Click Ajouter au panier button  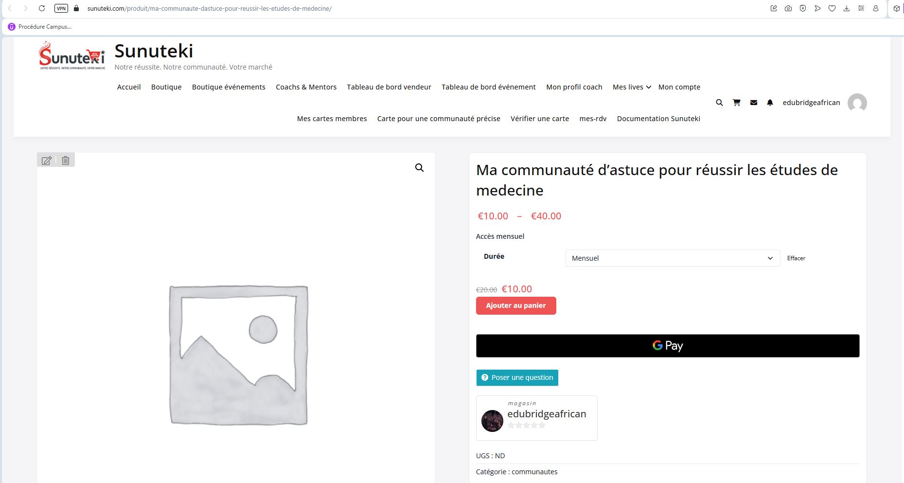[515, 305]
